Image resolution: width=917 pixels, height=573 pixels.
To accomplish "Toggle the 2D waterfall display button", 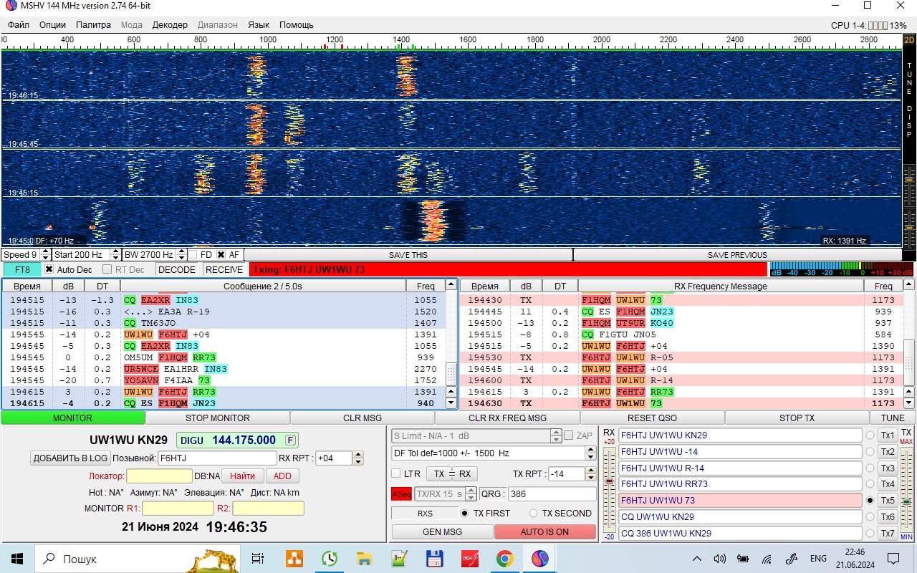I will tap(909, 40).
